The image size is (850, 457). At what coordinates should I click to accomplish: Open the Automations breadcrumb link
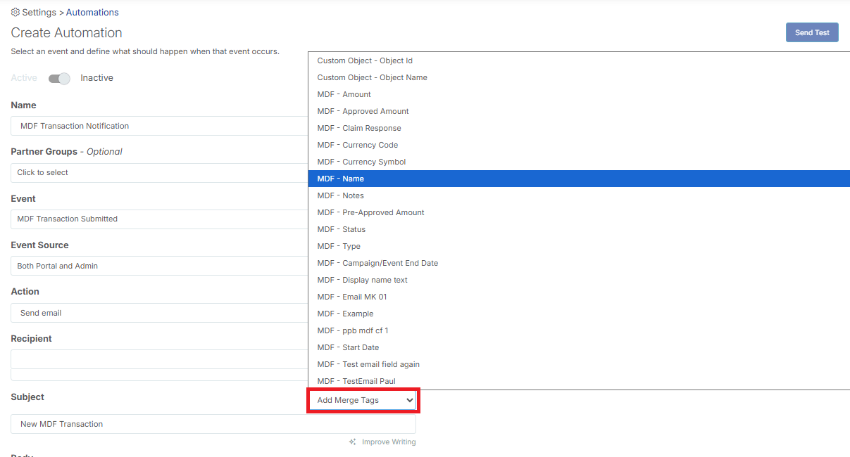pos(92,12)
